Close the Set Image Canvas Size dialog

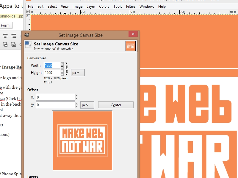pos(133,34)
